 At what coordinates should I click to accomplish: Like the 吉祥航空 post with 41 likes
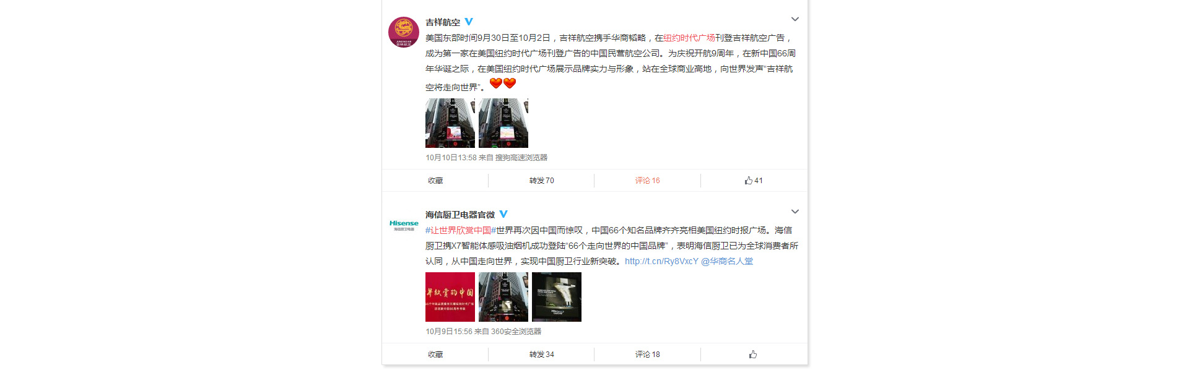pos(754,181)
